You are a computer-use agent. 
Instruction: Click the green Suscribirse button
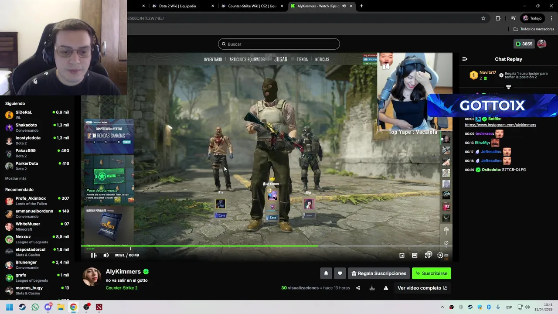432,273
